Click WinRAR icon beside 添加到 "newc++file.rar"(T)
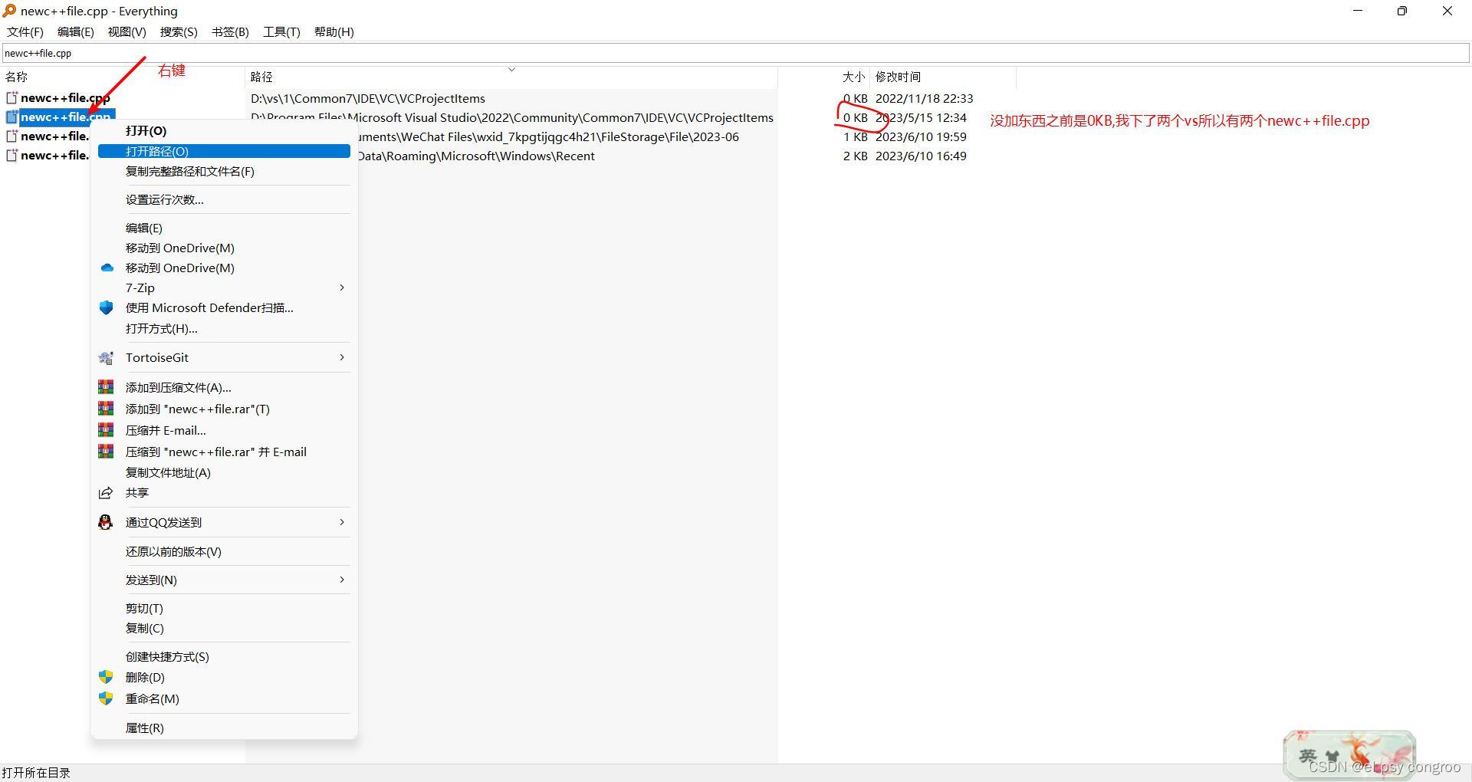The width and height of the screenshot is (1472, 782). [106, 409]
